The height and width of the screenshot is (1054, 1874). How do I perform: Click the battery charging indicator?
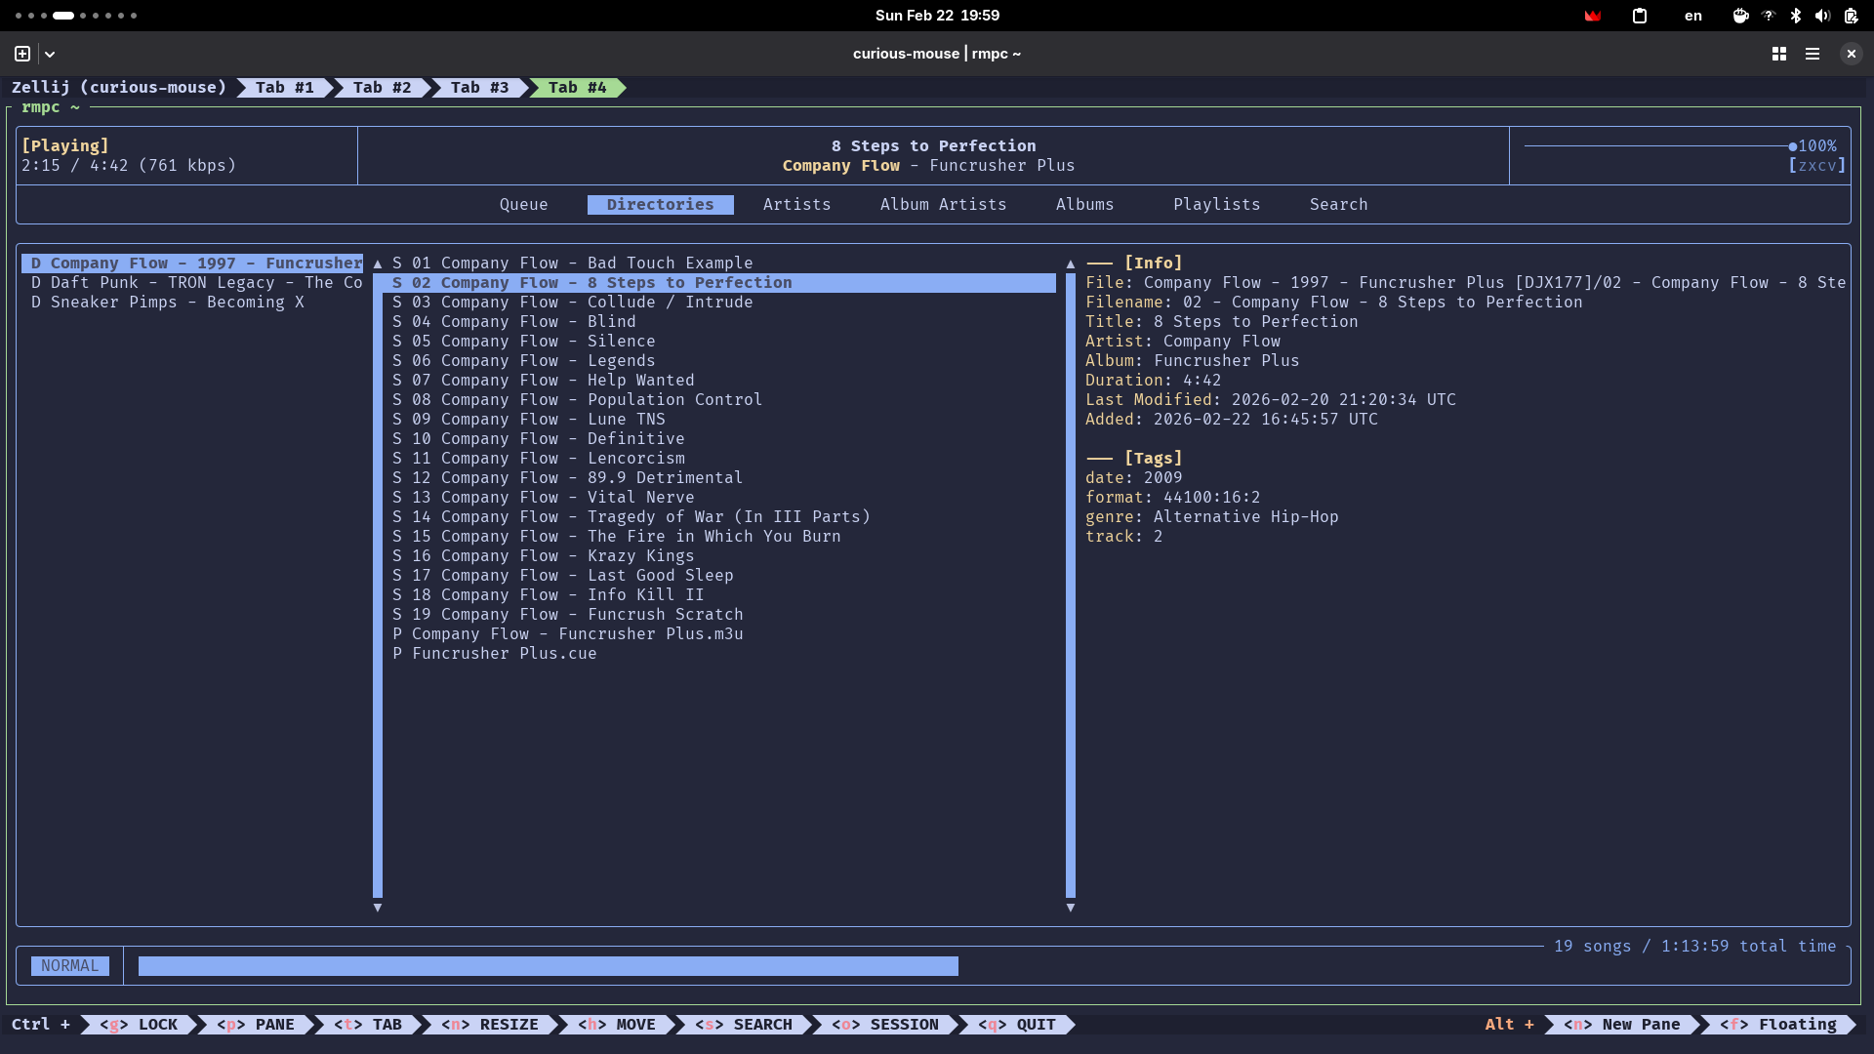click(x=1851, y=16)
